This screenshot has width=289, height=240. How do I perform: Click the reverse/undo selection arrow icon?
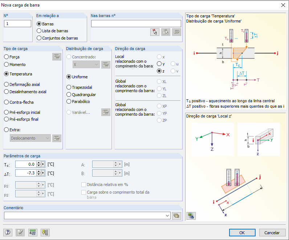tap(176, 32)
